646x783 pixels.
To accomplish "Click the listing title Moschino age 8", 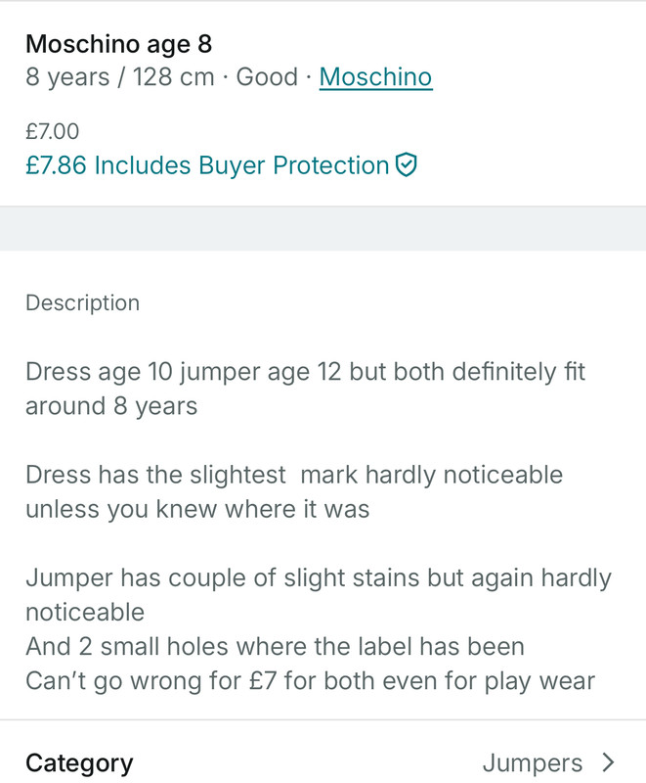I will click(x=118, y=44).
